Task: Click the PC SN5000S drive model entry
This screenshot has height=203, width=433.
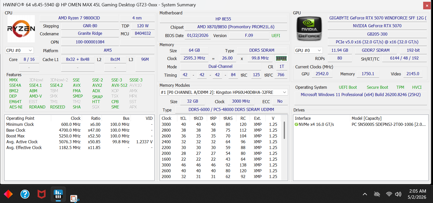Action: click(389, 124)
